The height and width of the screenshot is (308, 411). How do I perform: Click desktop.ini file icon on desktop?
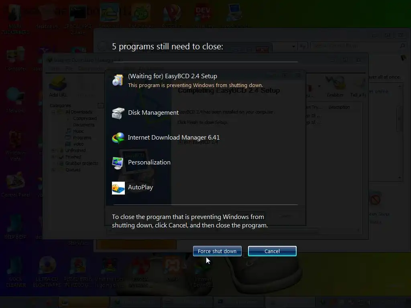[47, 17]
